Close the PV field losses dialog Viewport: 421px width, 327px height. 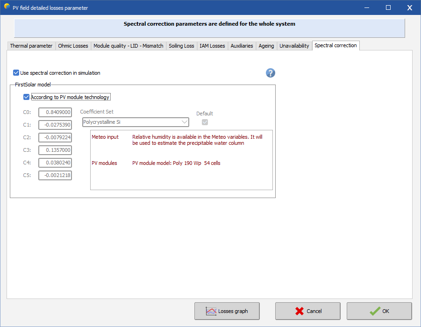[x=410, y=7]
